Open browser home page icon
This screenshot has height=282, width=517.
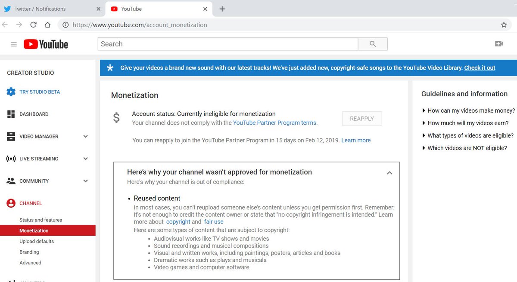pyautogui.click(x=47, y=25)
